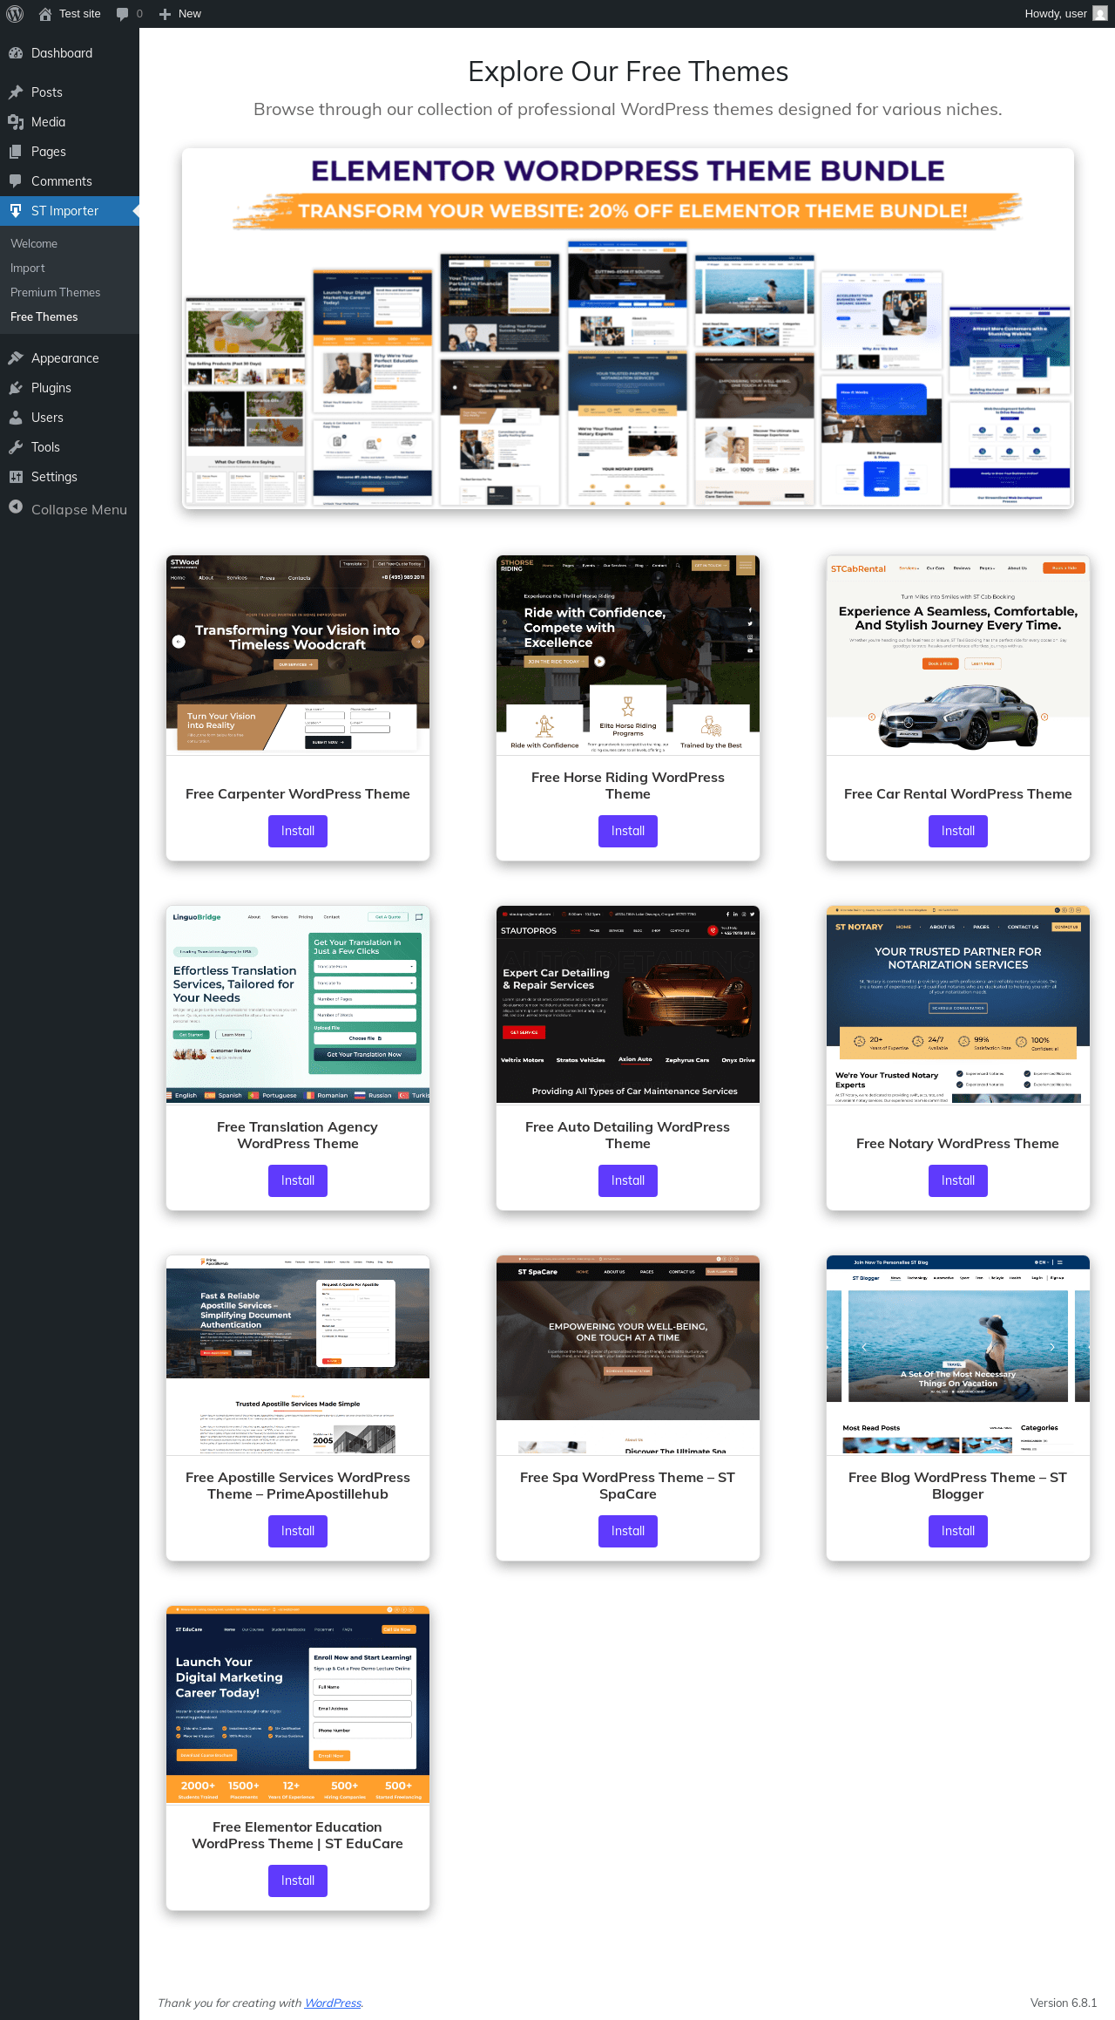Click the ST Blogger theme preview
Image resolution: width=1115 pixels, height=2020 pixels.
tap(958, 1356)
